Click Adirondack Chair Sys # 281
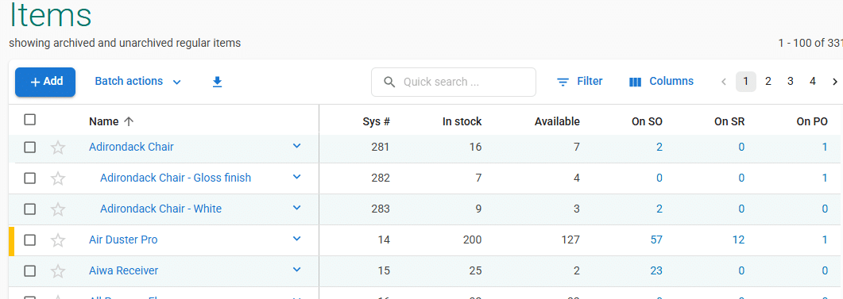 click(x=381, y=147)
